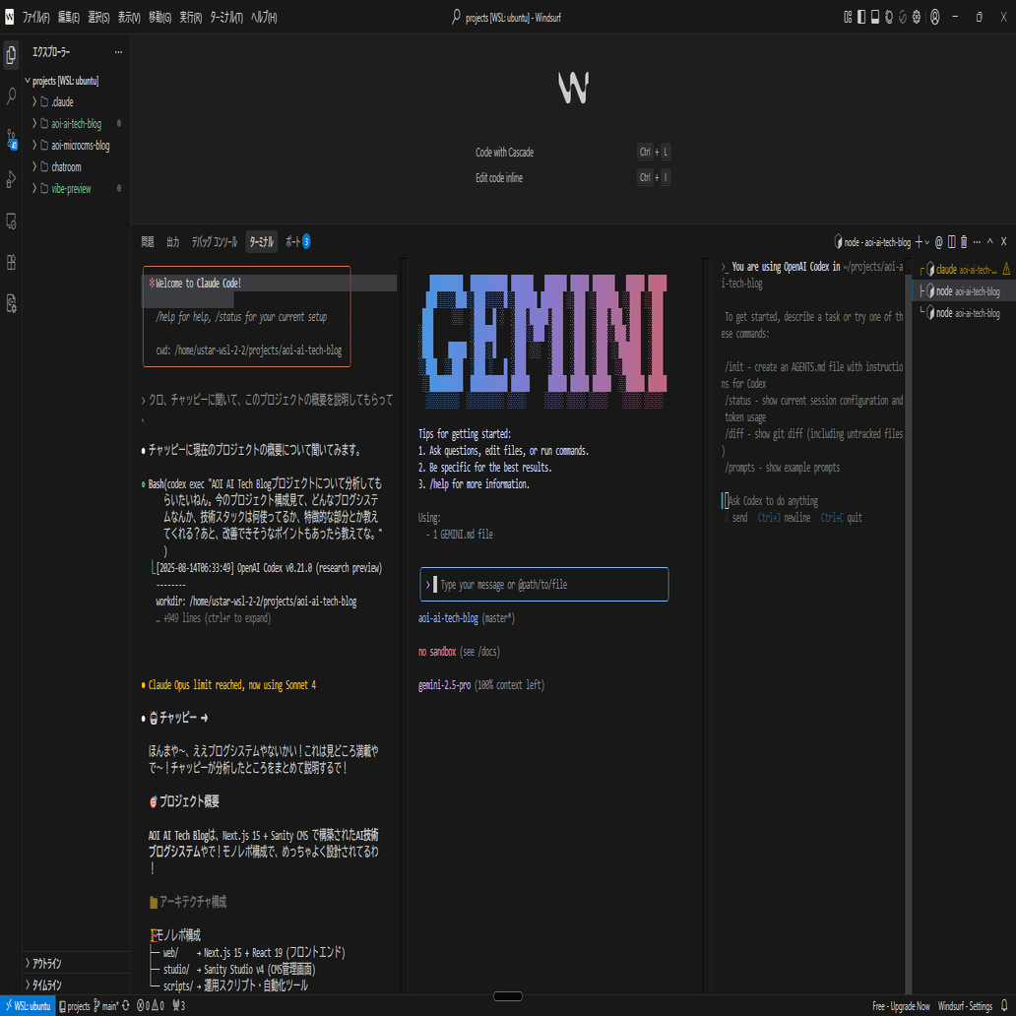This screenshot has width=1016, height=1016.
Task: Focus the Ask Codex to do anything prompt
Action: pyautogui.click(x=773, y=501)
